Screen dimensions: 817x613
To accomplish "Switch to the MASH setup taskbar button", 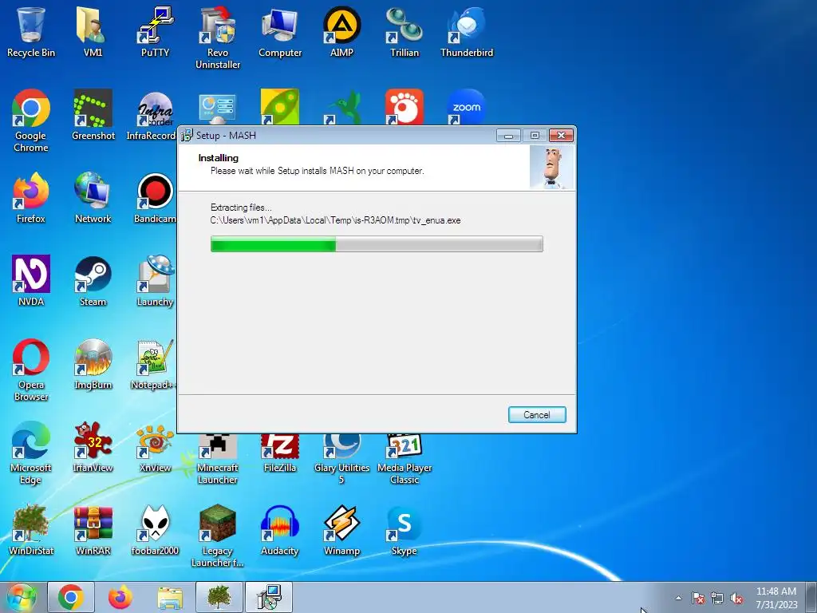I will tap(269, 597).
